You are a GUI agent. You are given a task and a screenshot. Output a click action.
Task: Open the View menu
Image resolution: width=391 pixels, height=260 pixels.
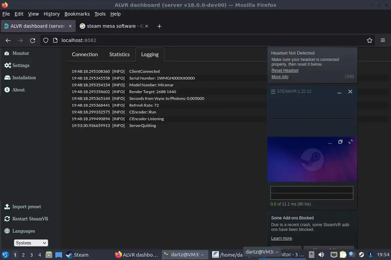(33, 14)
